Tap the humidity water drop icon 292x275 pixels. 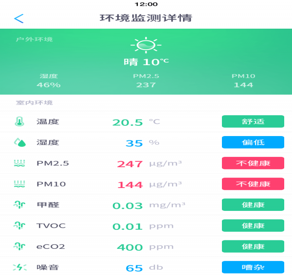point(19,142)
